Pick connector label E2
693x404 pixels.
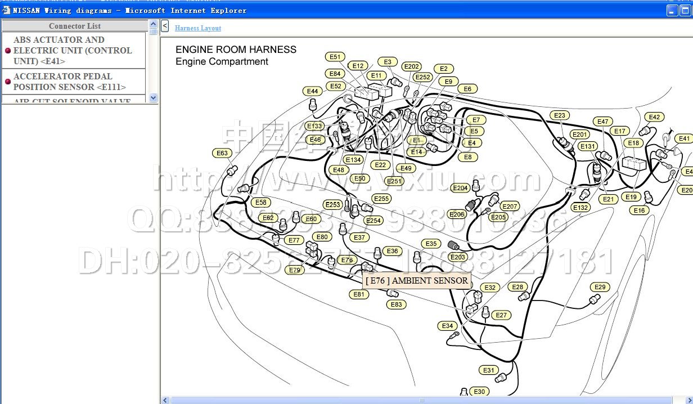[443, 69]
